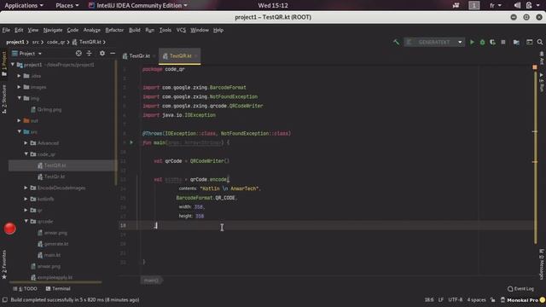The height and width of the screenshot is (307, 546).
Task: Open the Places menu in top panel
Action: 67,5
